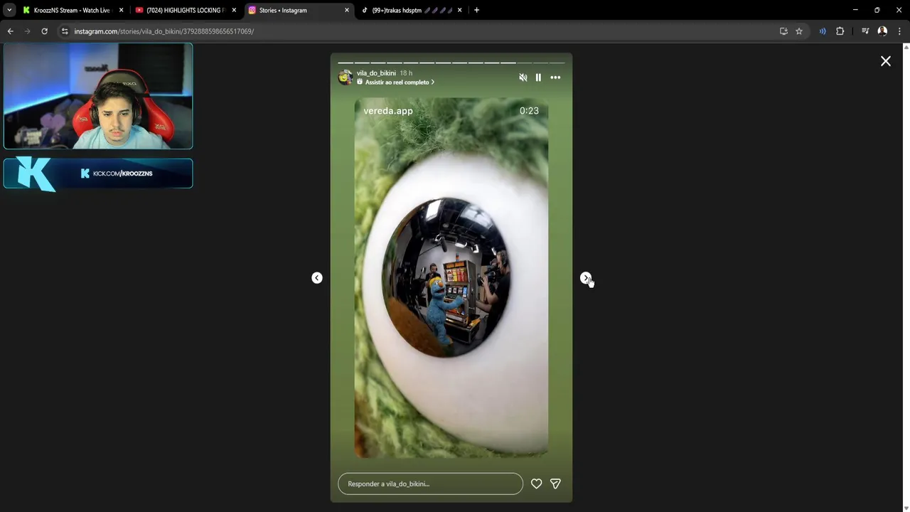Image resolution: width=910 pixels, height=512 pixels.
Task: Switch to the trakas hdsptm TikTok tab
Action: pos(411,10)
